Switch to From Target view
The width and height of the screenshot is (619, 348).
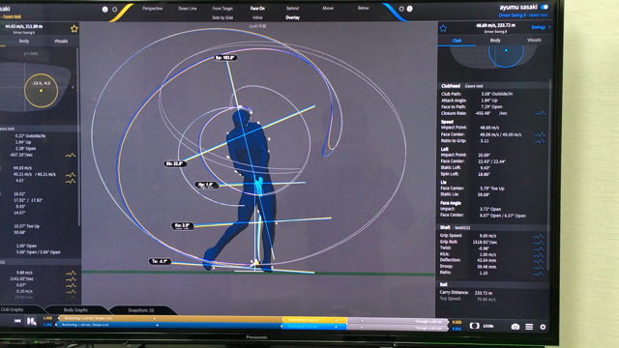[x=222, y=9]
